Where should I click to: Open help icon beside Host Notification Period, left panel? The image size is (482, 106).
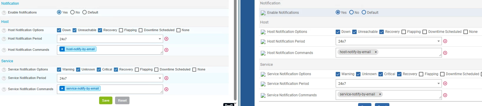[x=4, y=39]
